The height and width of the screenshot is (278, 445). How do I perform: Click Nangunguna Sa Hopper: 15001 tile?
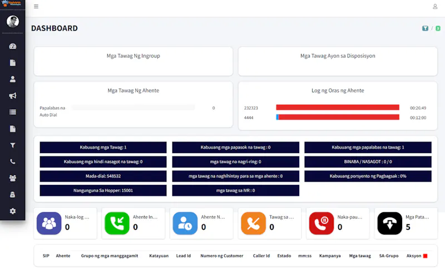point(103,191)
